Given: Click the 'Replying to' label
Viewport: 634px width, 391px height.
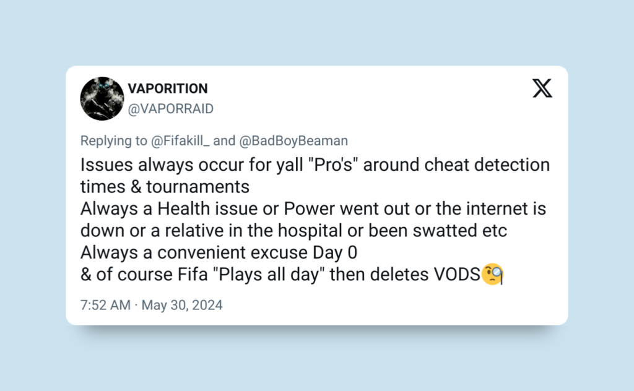Looking at the screenshot, I should pos(114,140).
